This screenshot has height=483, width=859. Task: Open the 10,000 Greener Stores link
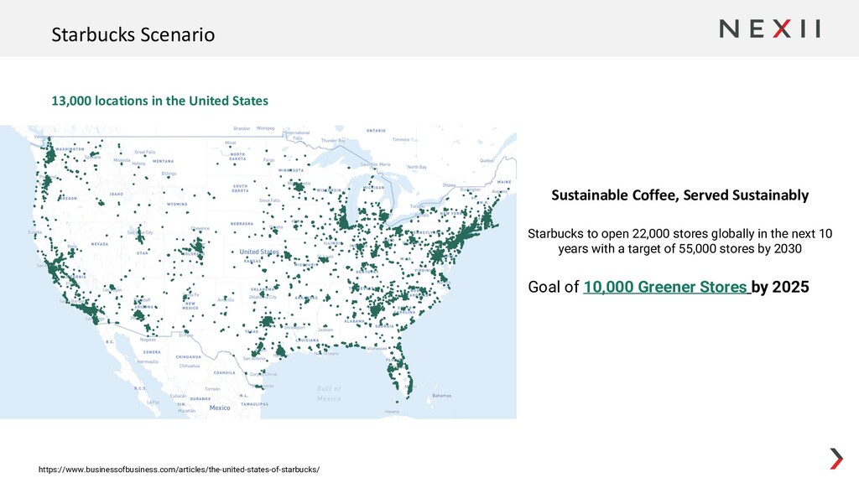(667, 287)
